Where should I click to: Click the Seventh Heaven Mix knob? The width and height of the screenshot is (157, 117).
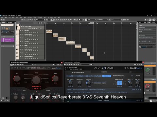[x=17, y=79]
